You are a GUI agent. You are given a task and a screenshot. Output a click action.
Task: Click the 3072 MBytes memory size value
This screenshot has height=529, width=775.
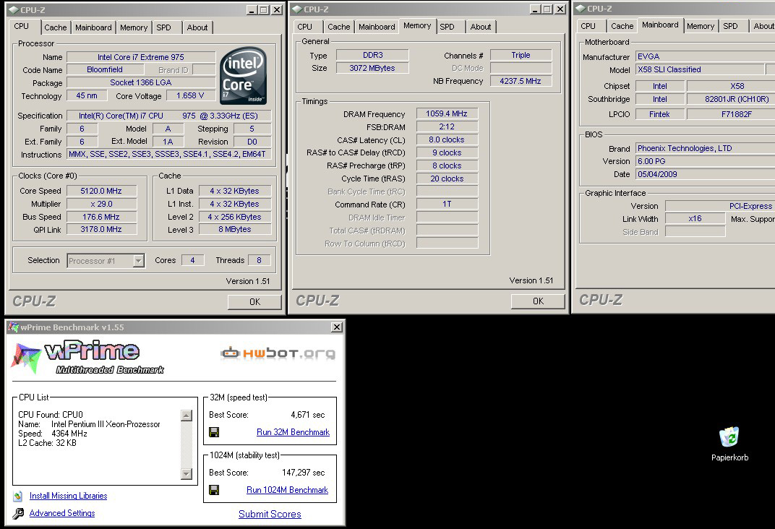(x=372, y=68)
